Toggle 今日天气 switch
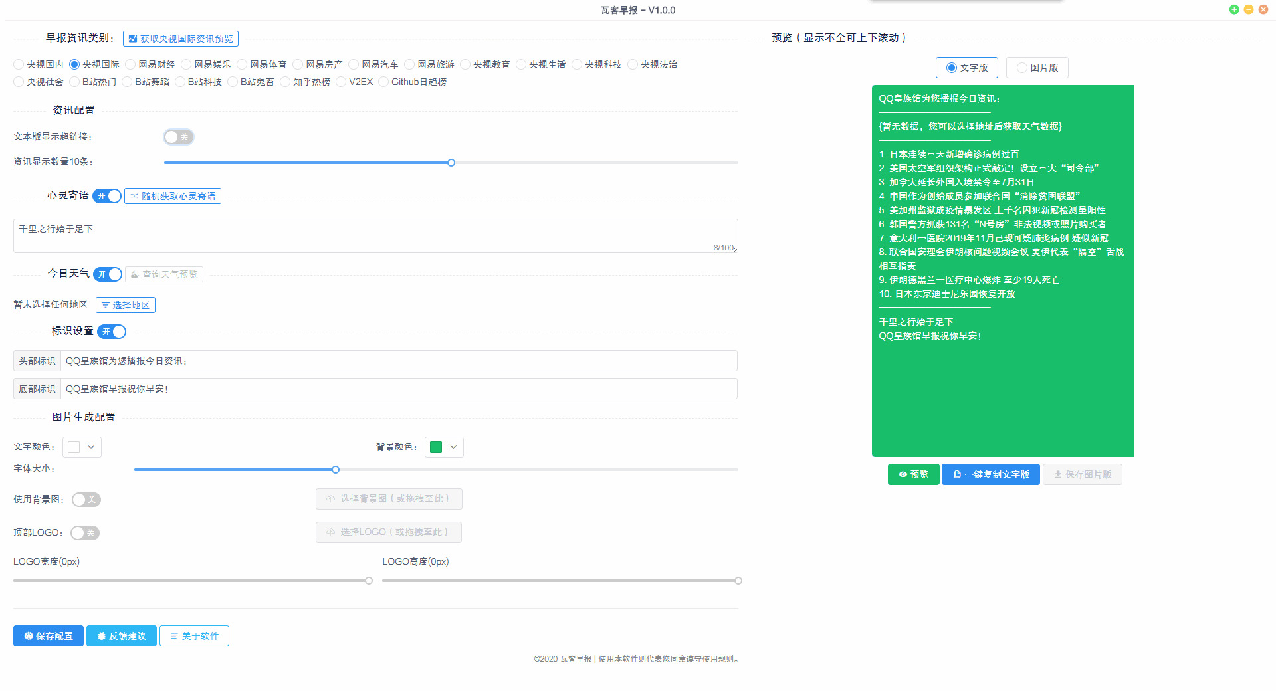Image resolution: width=1276 pixels, height=691 pixels. pyautogui.click(x=108, y=274)
